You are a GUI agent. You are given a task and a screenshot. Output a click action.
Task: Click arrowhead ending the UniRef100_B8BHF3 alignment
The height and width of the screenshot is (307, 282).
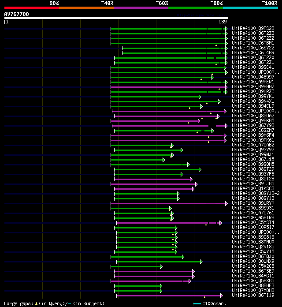point(161,286)
